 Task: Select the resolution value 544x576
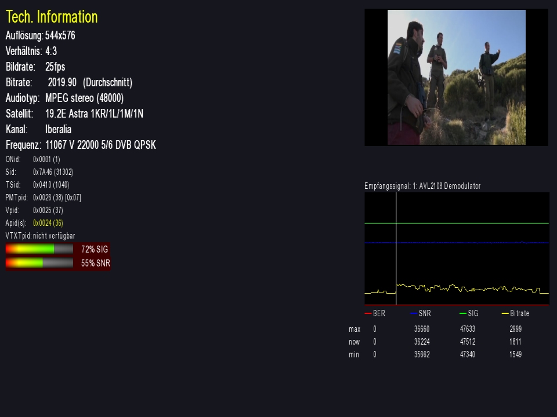[x=60, y=35]
